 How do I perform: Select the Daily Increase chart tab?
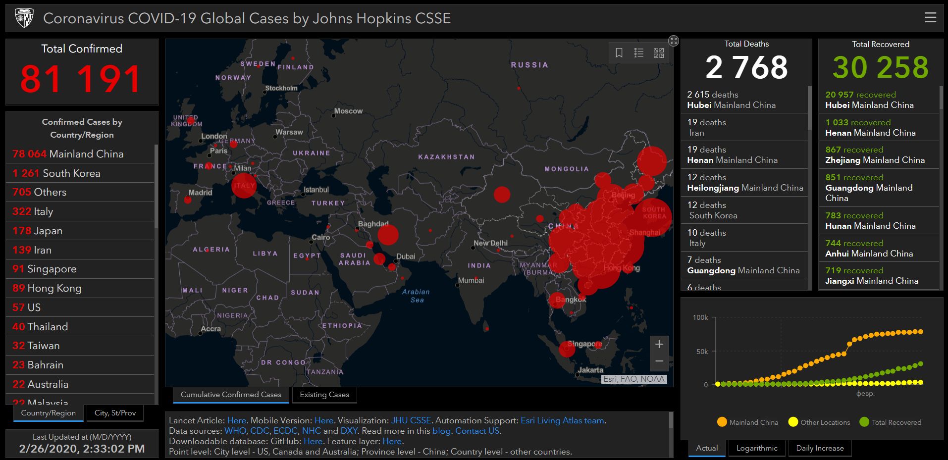[x=820, y=448]
